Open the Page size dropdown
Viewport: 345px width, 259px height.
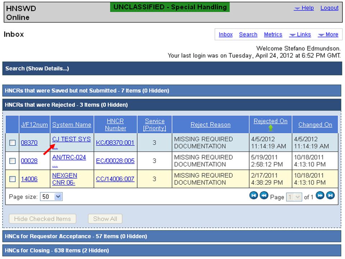click(51, 197)
